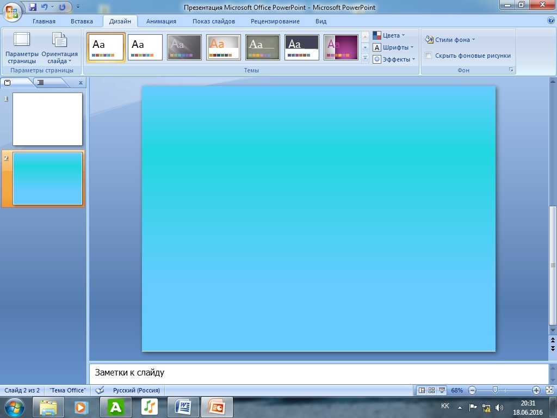Viewport: 557px width, 418px height.
Task: Apply the dark gray gradient theme
Action: tap(184, 47)
